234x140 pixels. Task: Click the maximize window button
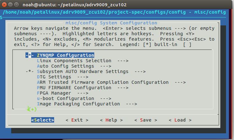click(17, 5)
